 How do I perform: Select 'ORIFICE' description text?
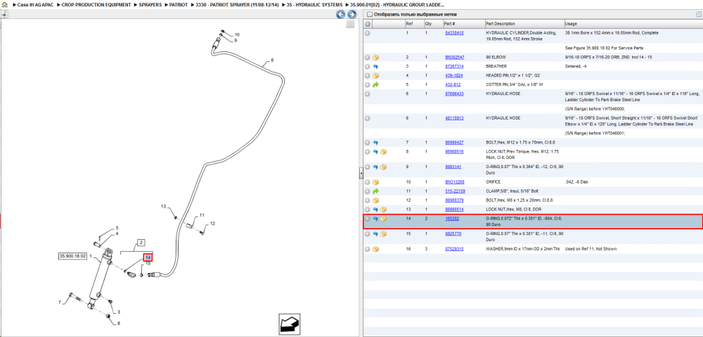coord(494,182)
